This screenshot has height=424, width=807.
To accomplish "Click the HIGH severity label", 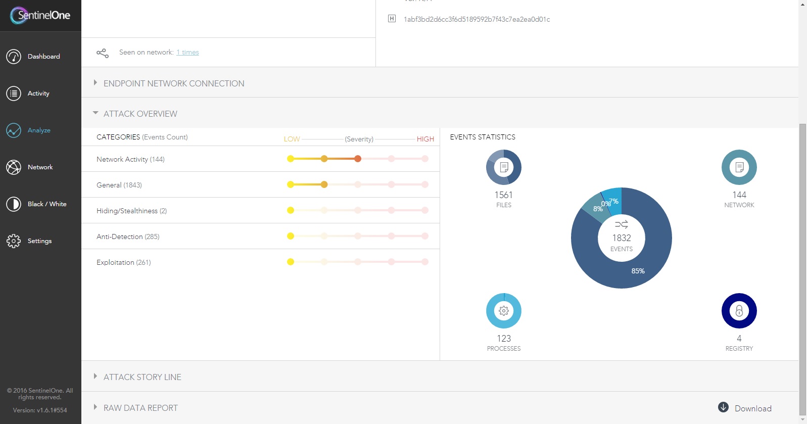I will [x=425, y=139].
